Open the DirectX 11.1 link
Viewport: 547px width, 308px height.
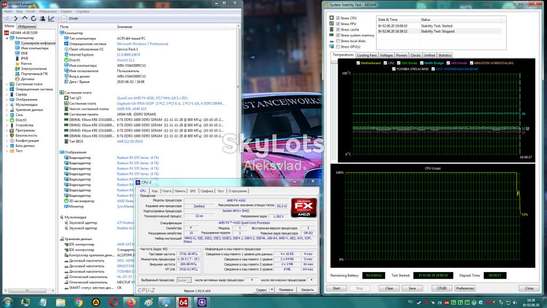click(126, 60)
